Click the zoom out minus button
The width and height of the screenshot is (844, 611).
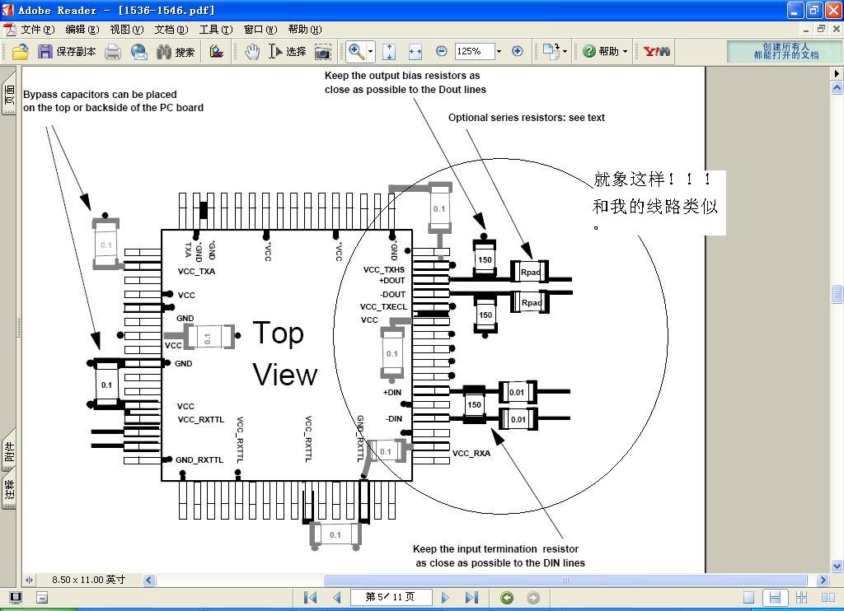tap(442, 51)
